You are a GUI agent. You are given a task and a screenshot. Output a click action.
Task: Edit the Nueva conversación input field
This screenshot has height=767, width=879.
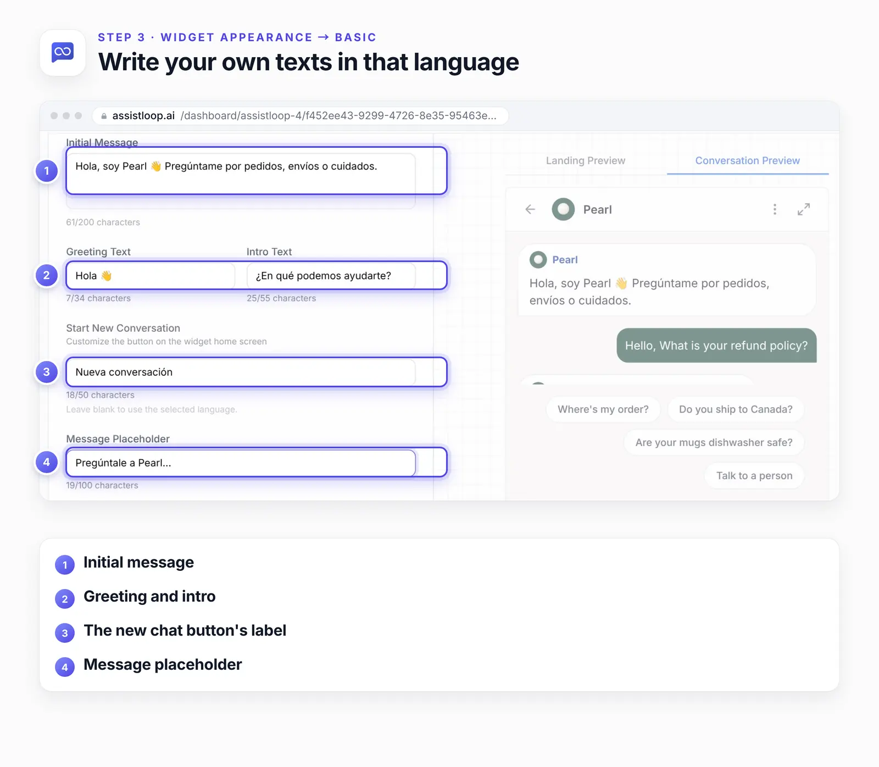pos(241,372)
